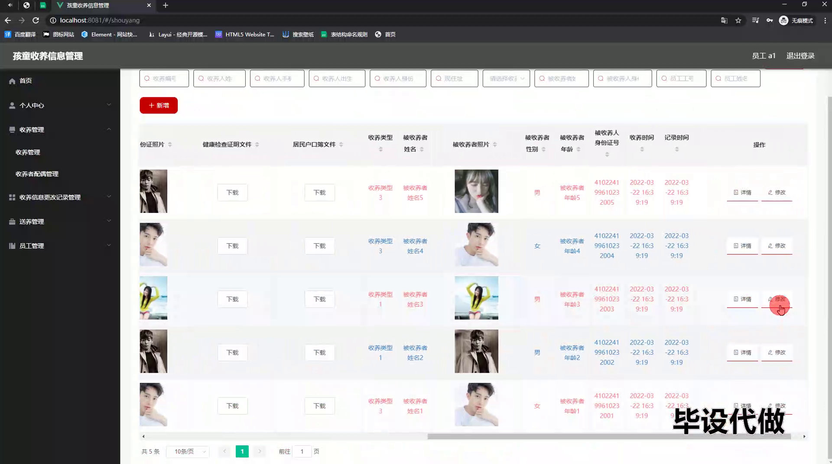Click 修改 for 被收养者姓名4 row

[x=777, y=246]
